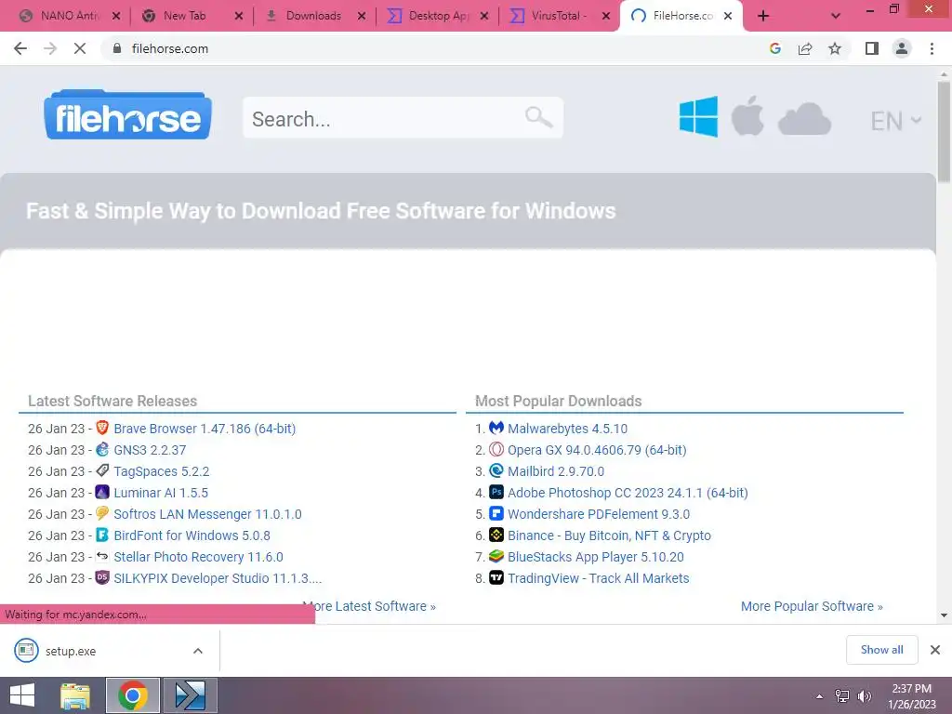Viewport: 952px width, 714px height.
Task: Open More Popular Software link
Action: [x=812, y=606]
